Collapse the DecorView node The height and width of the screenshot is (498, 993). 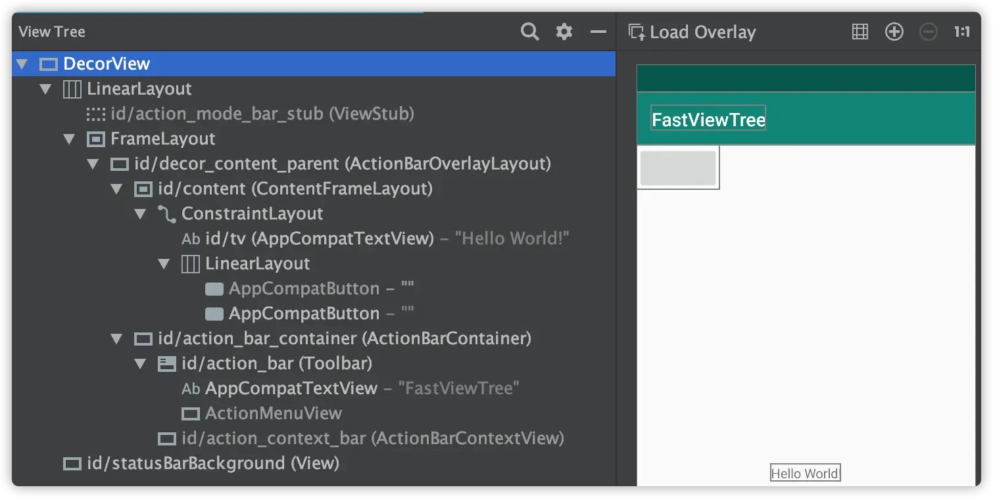click(x=22, y=64)
